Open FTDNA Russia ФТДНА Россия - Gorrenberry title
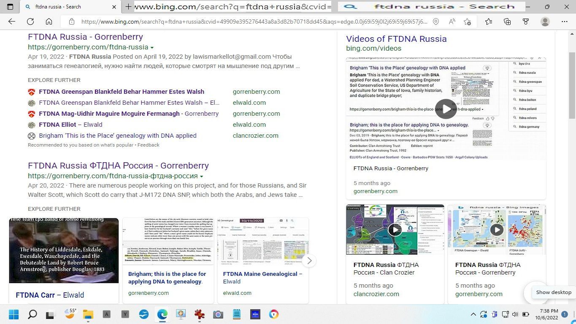Screen dimensions: 576x324 click(118, 166)
